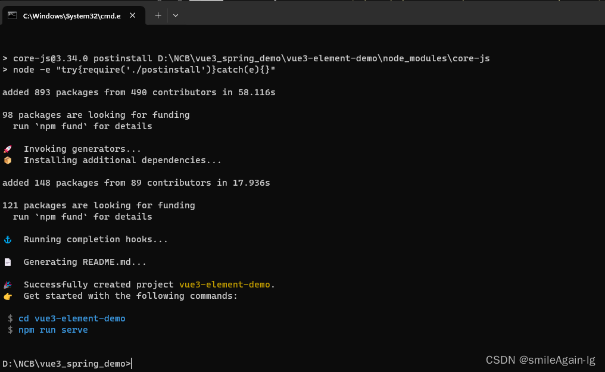This screenshot has width=605, height=372.
Task: Click the pointing hand icon beside Get started
Action: [7, 296]
